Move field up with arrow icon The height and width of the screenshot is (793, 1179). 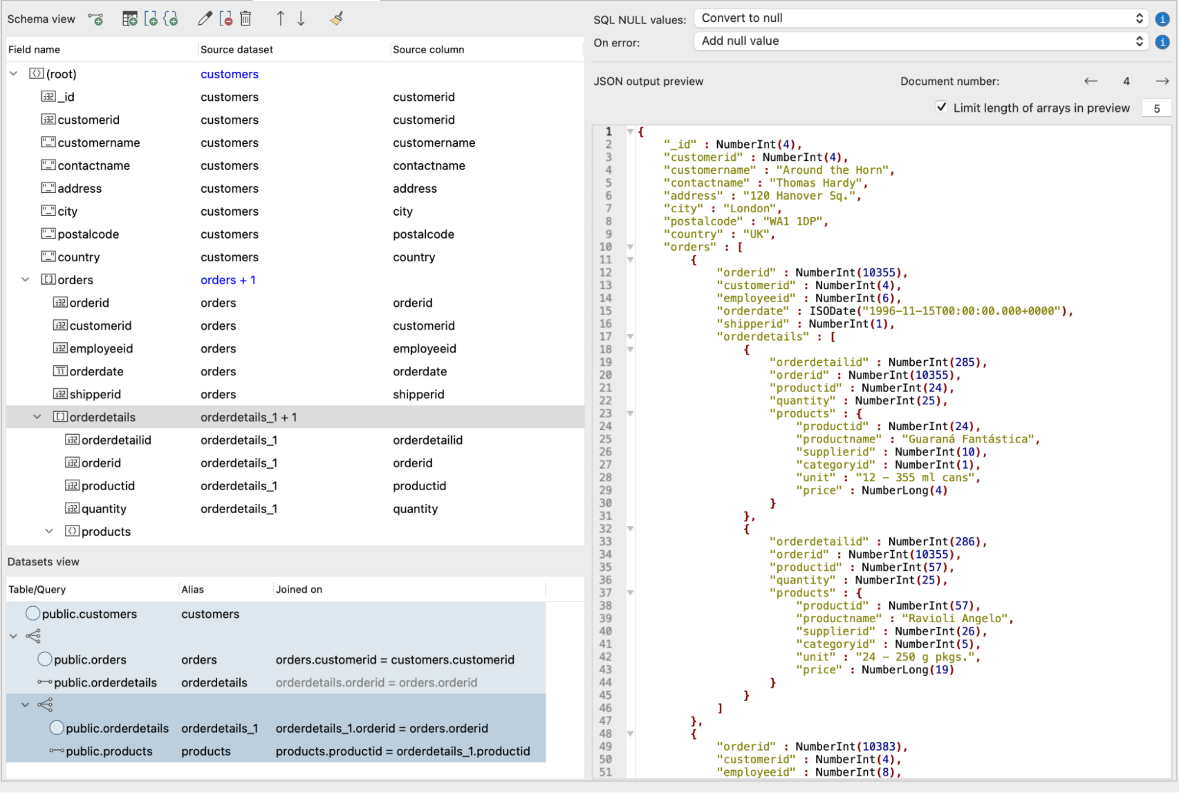pyautogui.click(x=280, y=19)
